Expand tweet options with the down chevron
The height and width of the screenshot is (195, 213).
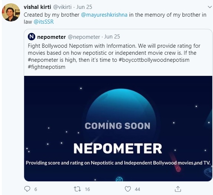(x=210, y=7)
